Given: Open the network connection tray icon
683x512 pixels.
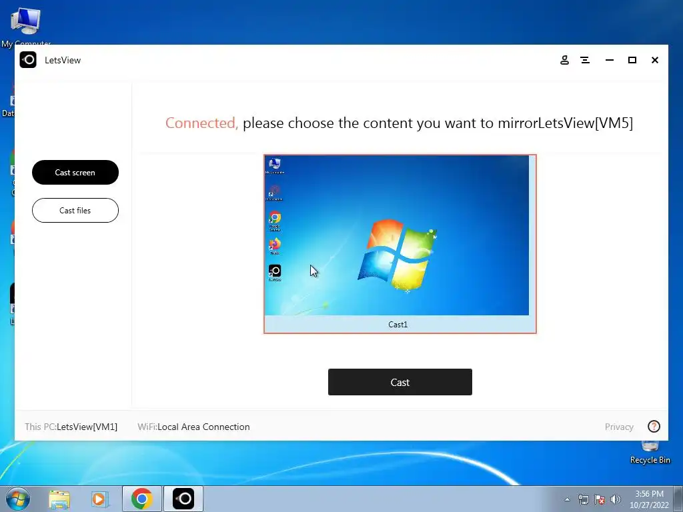Looking at the screenshot, I should (x=583, y=499).
